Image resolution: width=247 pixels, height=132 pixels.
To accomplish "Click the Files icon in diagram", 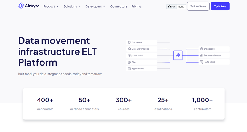I will click(x=129, y=62).
